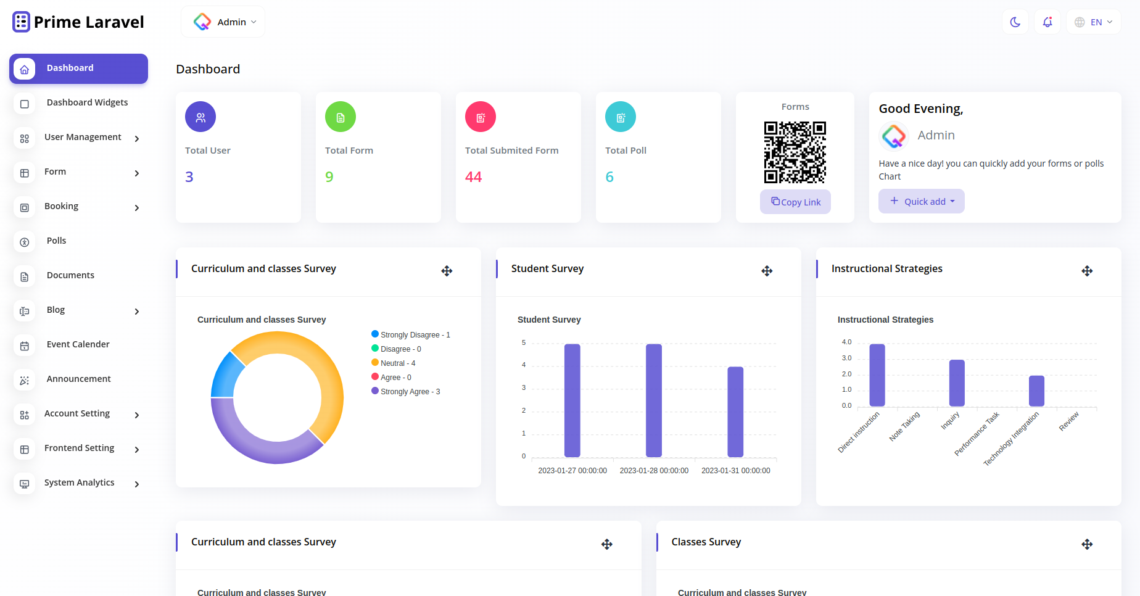Toggle dark mode with moon icon
Image resolution: width=1140 pixels, height=596 pixels.
pyautogui.click(x=1015, y=22)
